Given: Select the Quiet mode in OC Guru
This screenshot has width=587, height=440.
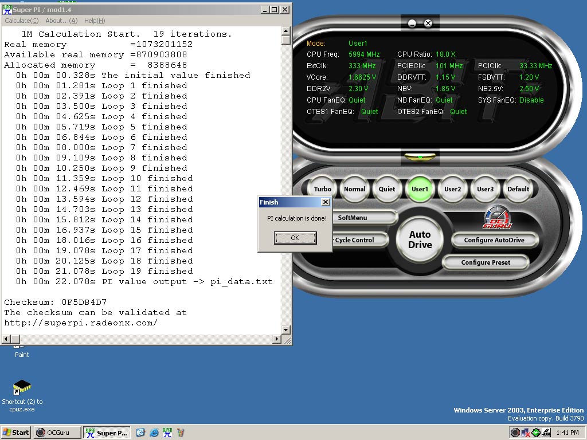Looking at the screenshot, I should click(x=387, y=189).
